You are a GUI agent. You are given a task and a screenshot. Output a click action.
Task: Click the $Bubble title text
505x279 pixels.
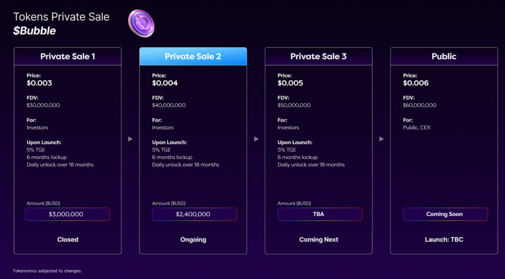(35, 31)
